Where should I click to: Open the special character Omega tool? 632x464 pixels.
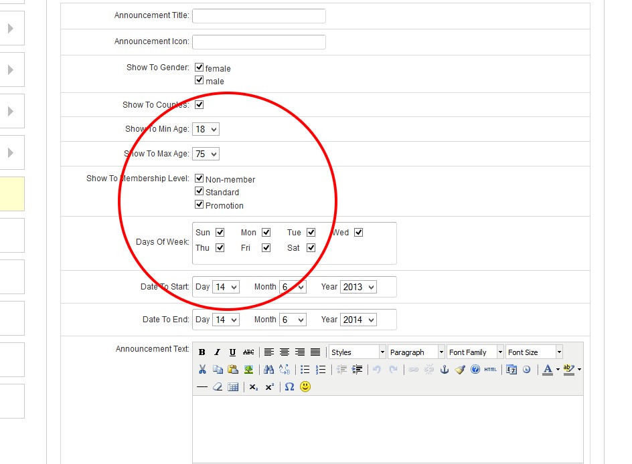[x=289, y=386]
